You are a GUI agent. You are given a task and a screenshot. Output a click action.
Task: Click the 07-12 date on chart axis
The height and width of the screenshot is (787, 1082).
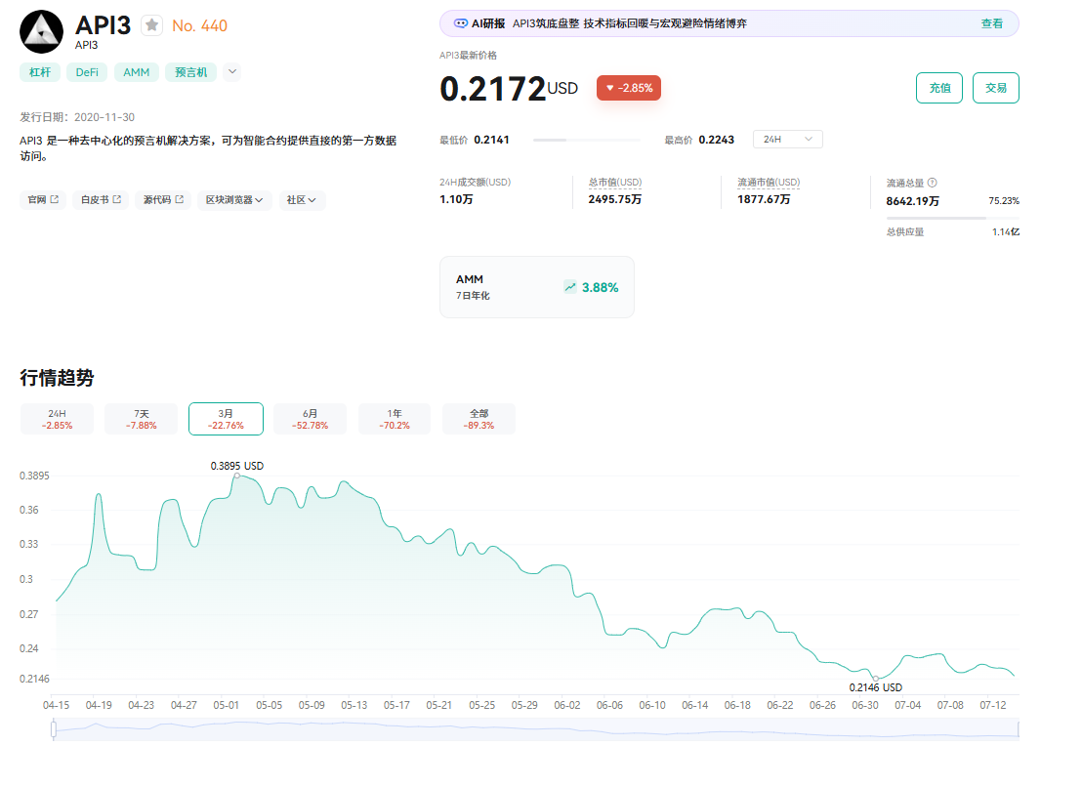click(x=992, y=705)
